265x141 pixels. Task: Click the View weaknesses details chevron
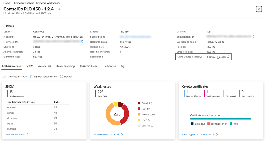click(x=122, y=134)
